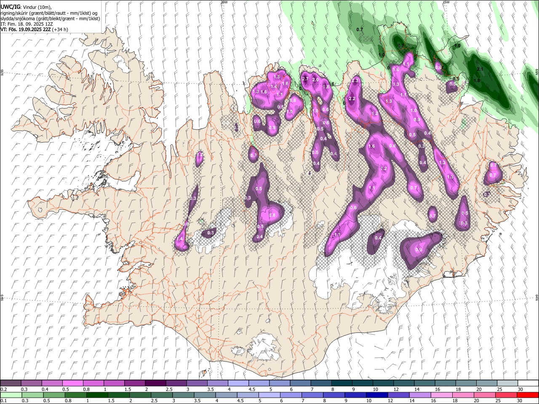Select the bright red 30 swatch, green scale
This screenshot has width=539, height=404.
coord(528,395)
